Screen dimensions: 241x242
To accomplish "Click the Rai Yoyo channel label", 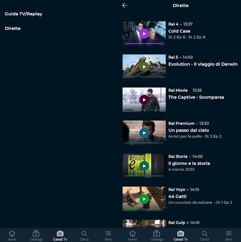I will 177,190.
